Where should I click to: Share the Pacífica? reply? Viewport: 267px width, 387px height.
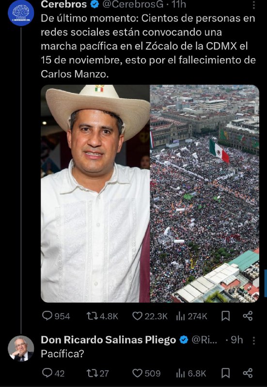(248, 373)
